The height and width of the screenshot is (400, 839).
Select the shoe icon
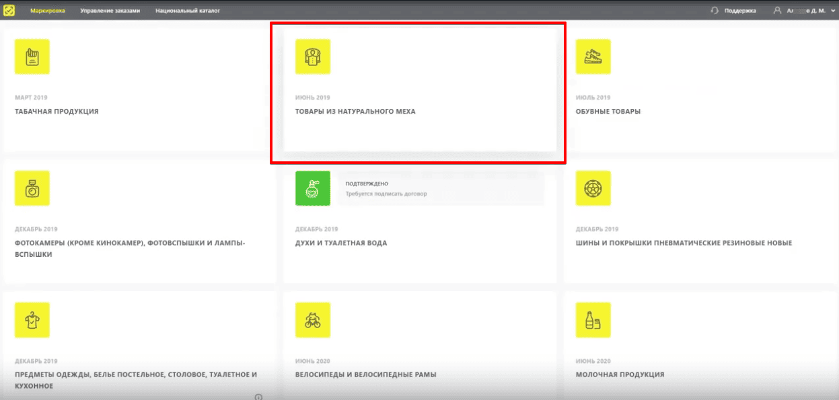(x=593, y=56)
